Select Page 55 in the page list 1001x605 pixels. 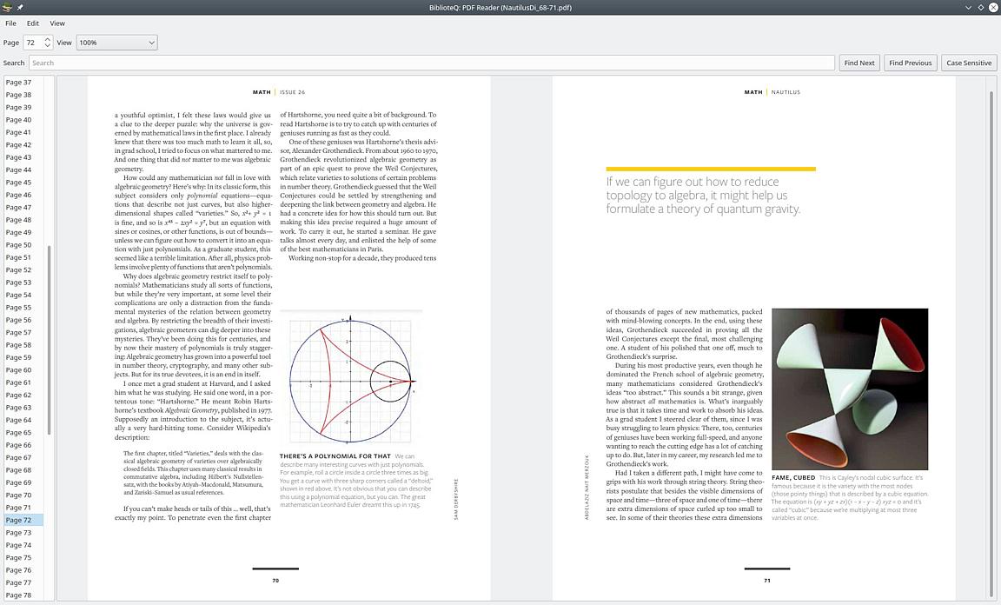[x=23, y=308]
